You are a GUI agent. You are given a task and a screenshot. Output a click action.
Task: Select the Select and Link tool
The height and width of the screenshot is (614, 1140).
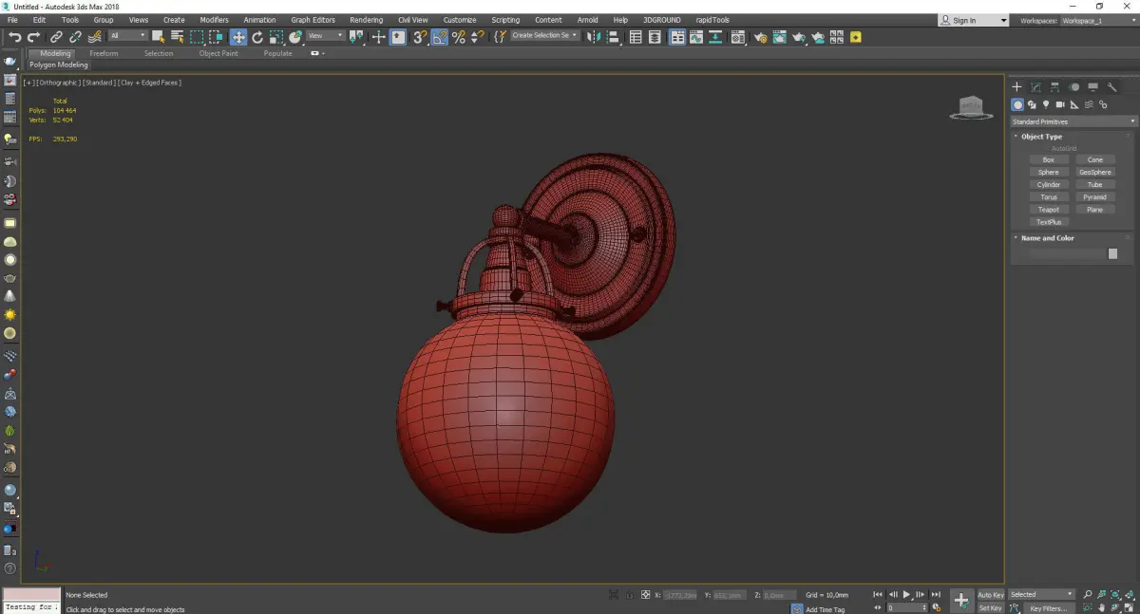[56, 37]
